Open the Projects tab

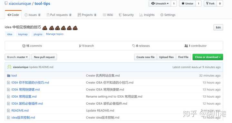(x=87, y=15)
